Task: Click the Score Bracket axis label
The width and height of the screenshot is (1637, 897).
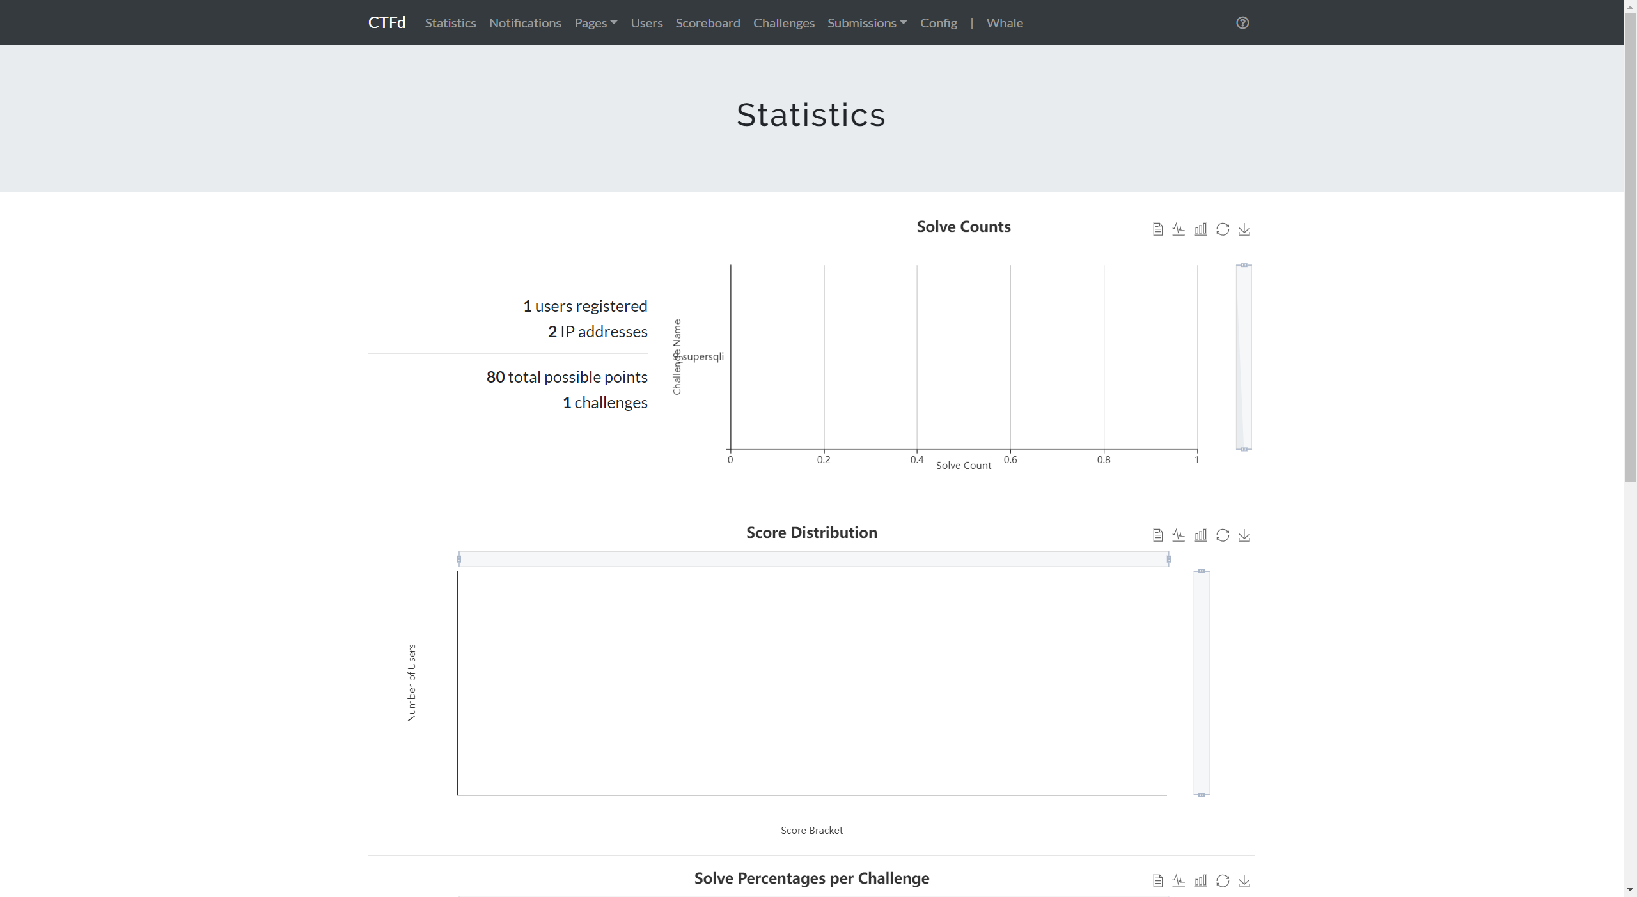Action: [x=811, y=830]
